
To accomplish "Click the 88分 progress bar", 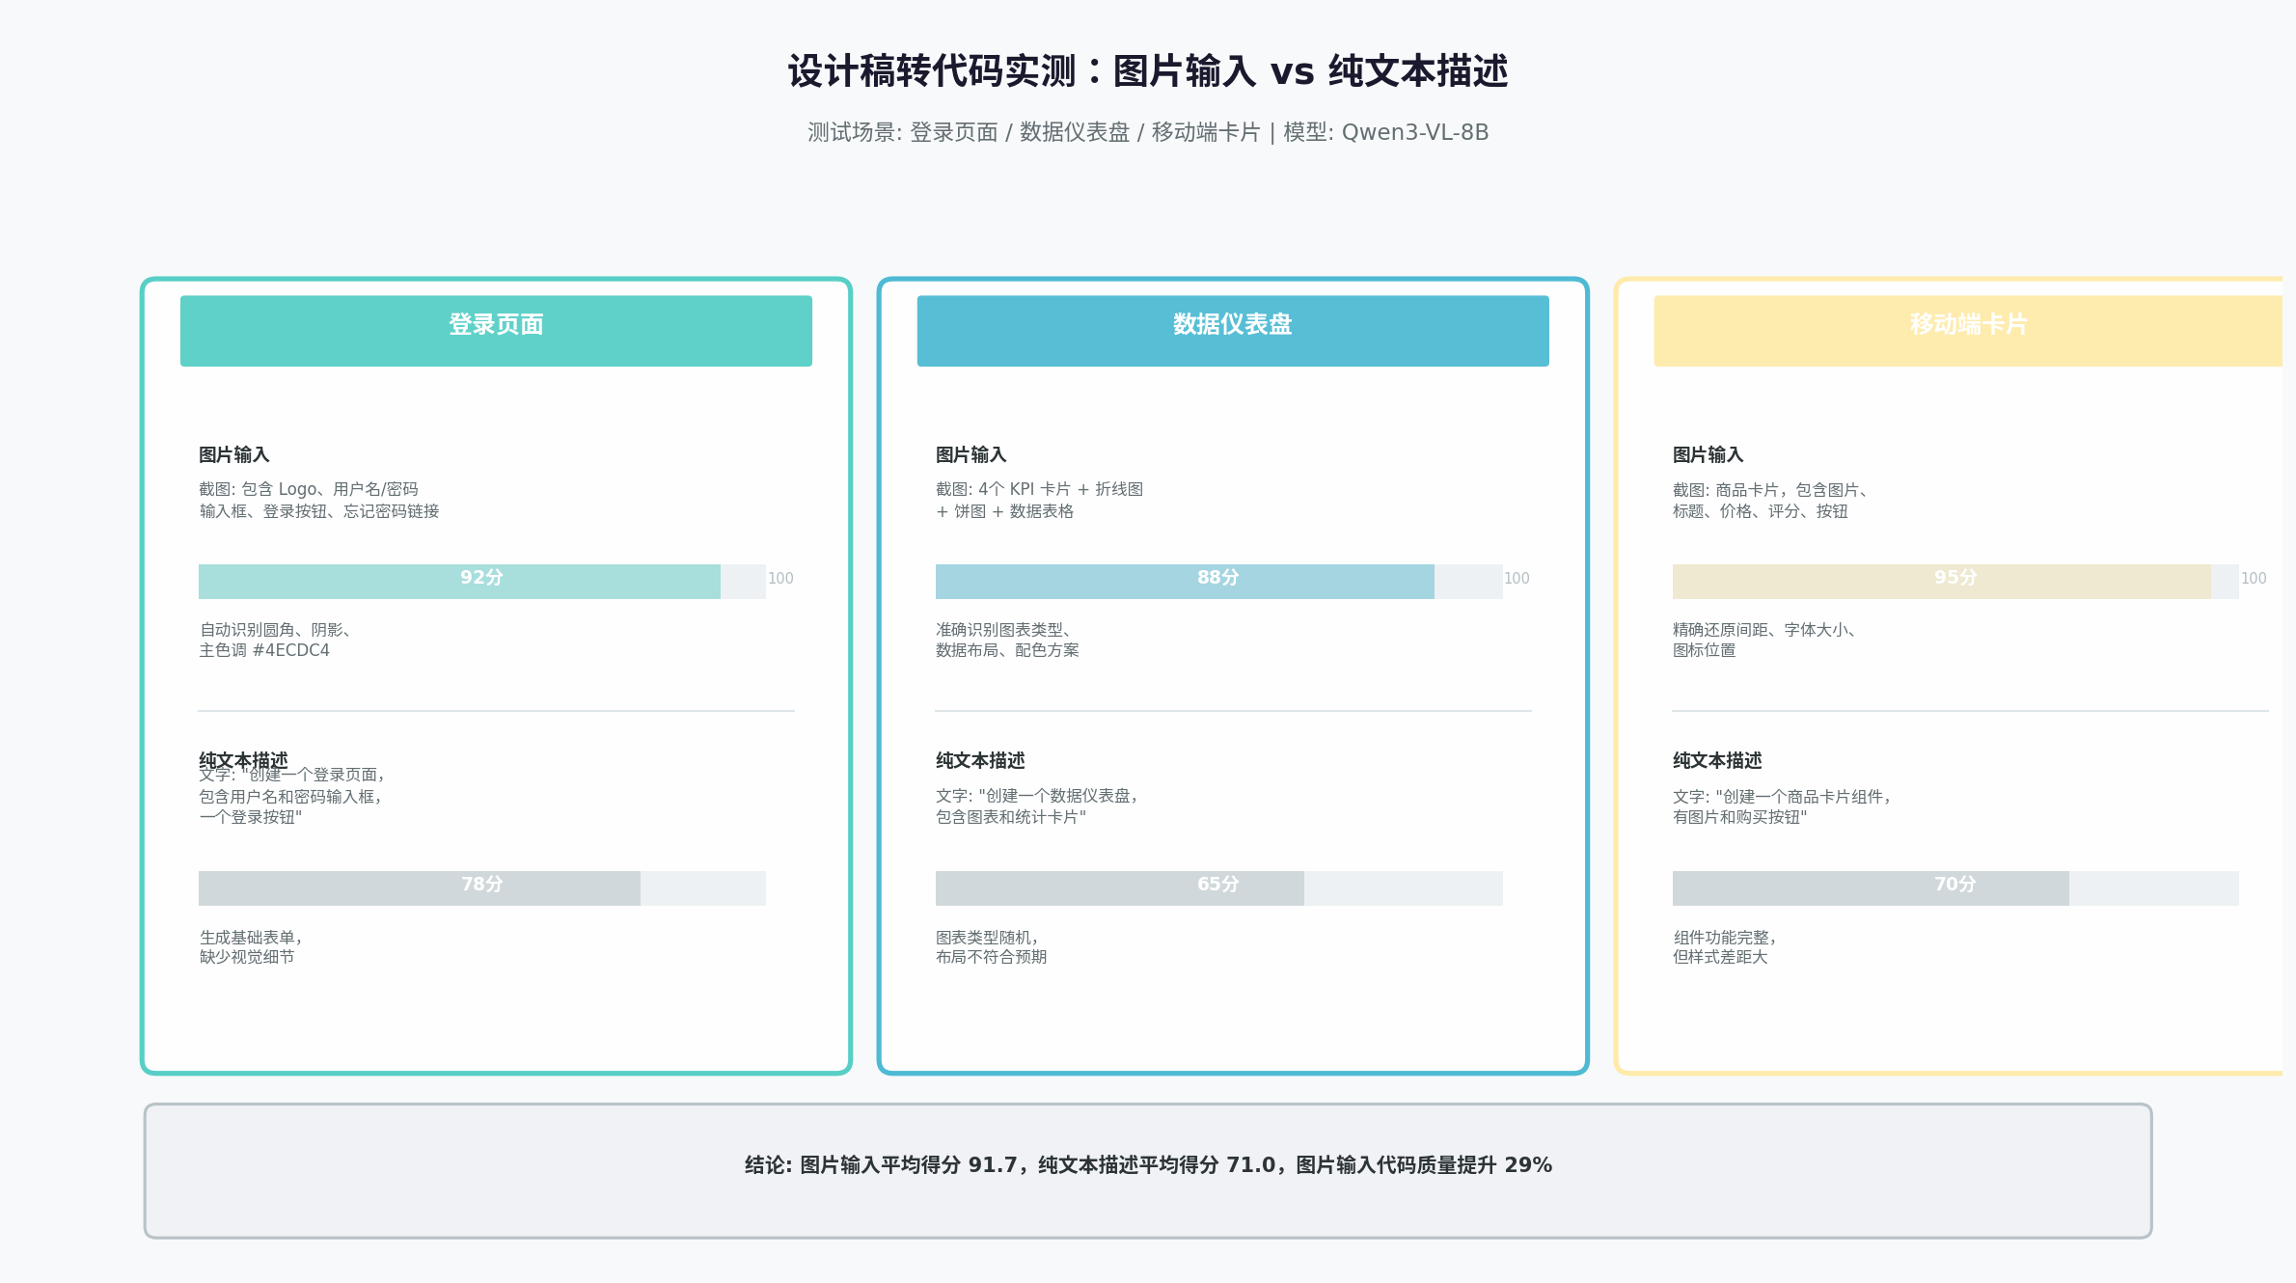I will point(1219,582).
